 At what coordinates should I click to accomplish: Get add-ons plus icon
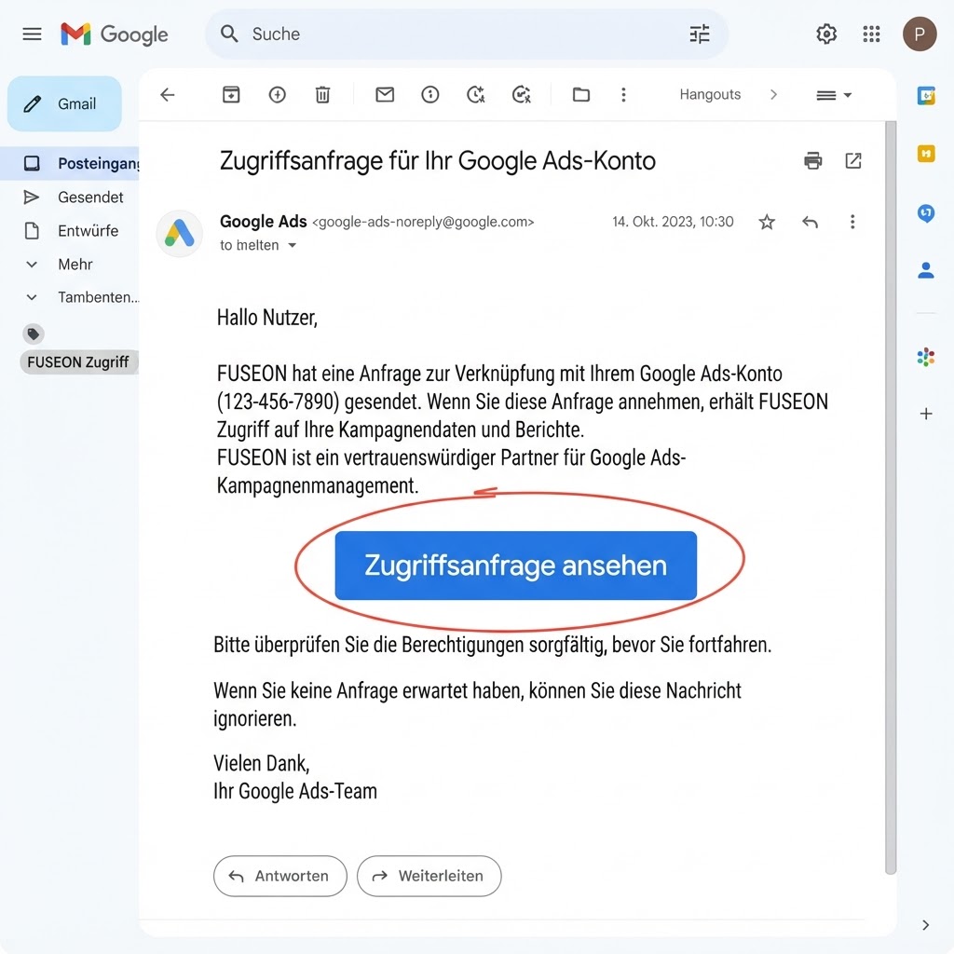click(926, 414)
